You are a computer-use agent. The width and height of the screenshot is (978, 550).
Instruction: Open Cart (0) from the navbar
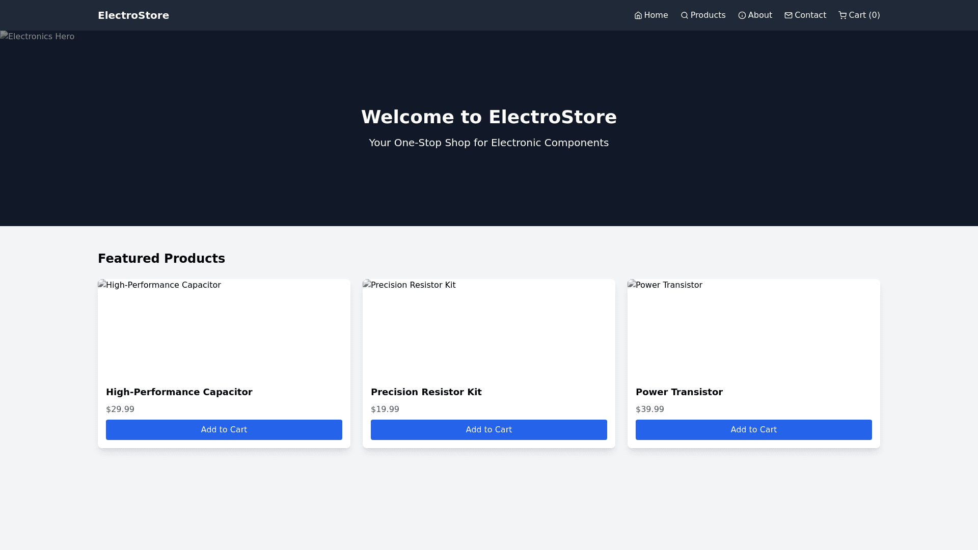click(x=864, y=15)
